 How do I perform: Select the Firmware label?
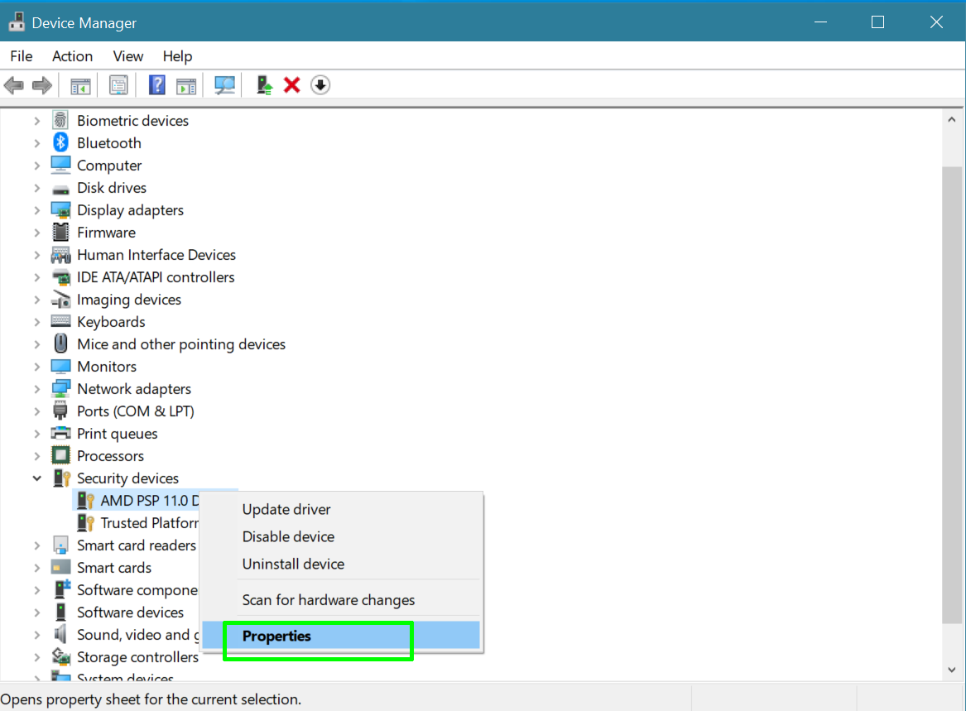[x=106, y=233]
